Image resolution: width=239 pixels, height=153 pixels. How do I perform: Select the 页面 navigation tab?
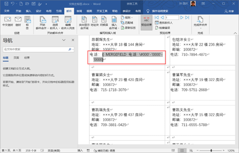[16, 58]
